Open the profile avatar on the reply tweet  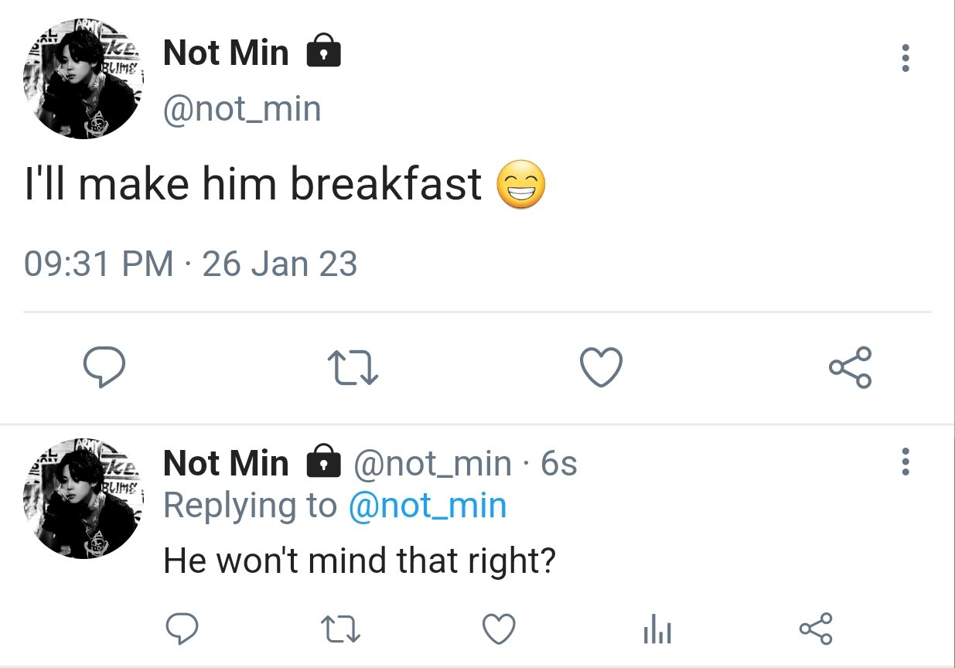click(x=82, y=499)
